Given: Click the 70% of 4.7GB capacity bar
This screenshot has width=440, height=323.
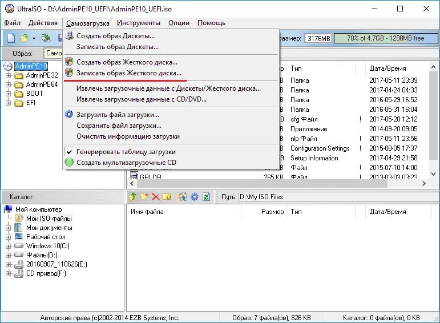Looking at the screenshot, I should point(386,38).
